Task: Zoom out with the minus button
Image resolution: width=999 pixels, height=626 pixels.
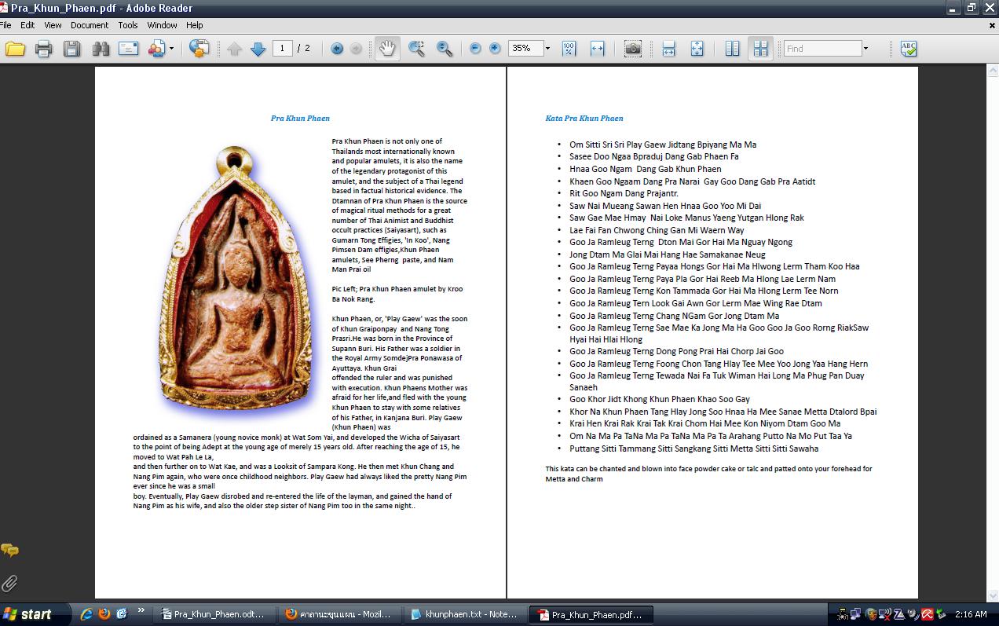Action: (475, 49)
